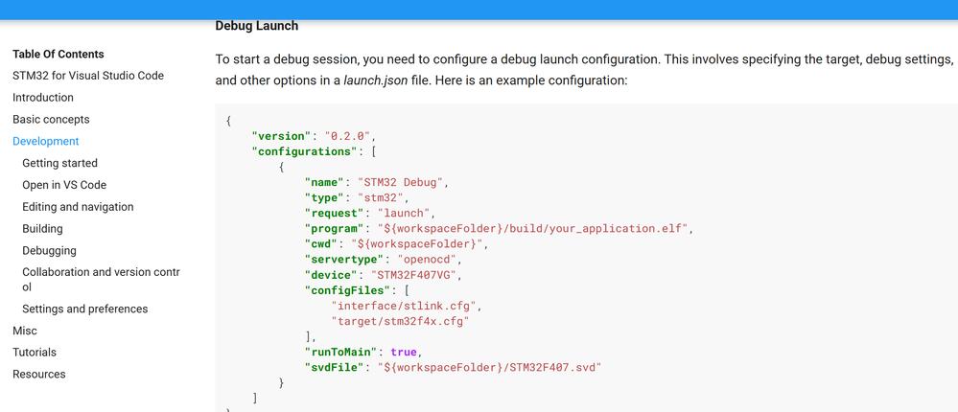This screenshot has width=958, height=412.
Task: Open the STM32 for Visual Studio Code link
Action: pyautogui.click(x=88, y=76)
